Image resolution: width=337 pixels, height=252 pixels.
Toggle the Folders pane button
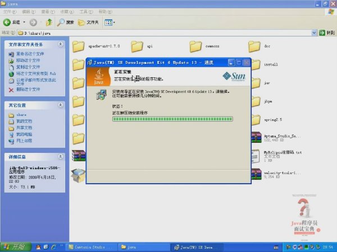click(x=88, y=22)
